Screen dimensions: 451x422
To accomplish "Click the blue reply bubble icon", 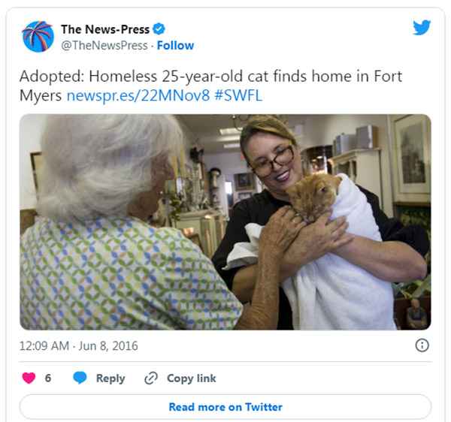I will coord(80,378).
